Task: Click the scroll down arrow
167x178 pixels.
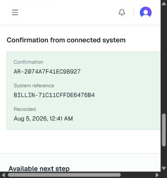Action: click(x=164, y=168)
